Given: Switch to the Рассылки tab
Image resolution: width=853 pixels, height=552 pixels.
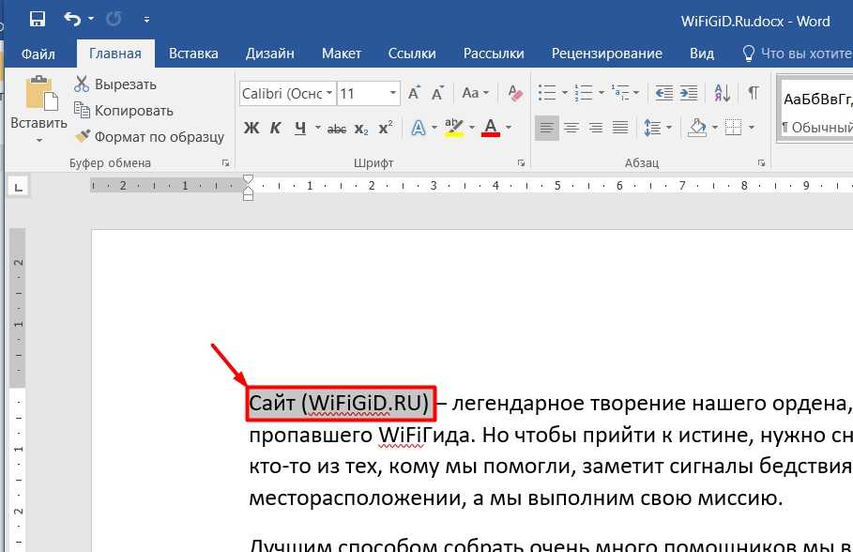Looking at the screenshot, I should pyautogui.click(x=494, y=54).
